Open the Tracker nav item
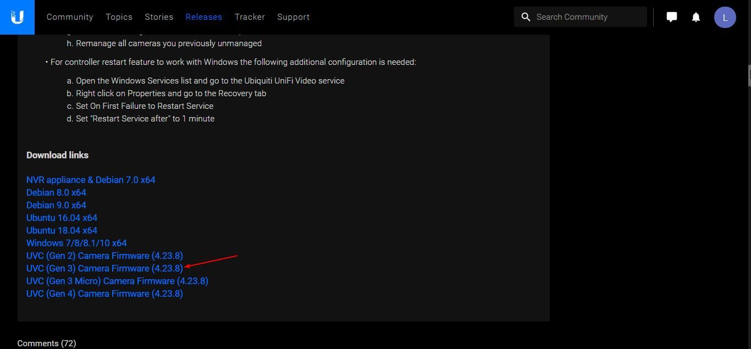Screen dimensions: 751x349 (250, 17)
